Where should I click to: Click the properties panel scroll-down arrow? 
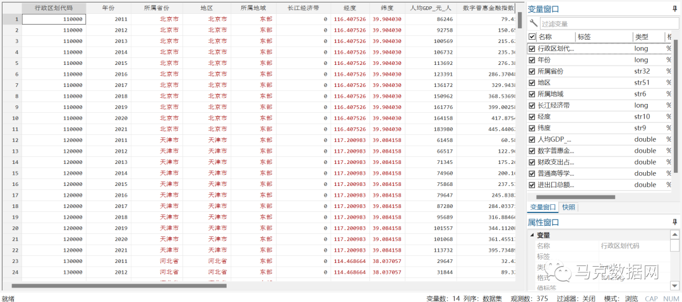point(674,286)
